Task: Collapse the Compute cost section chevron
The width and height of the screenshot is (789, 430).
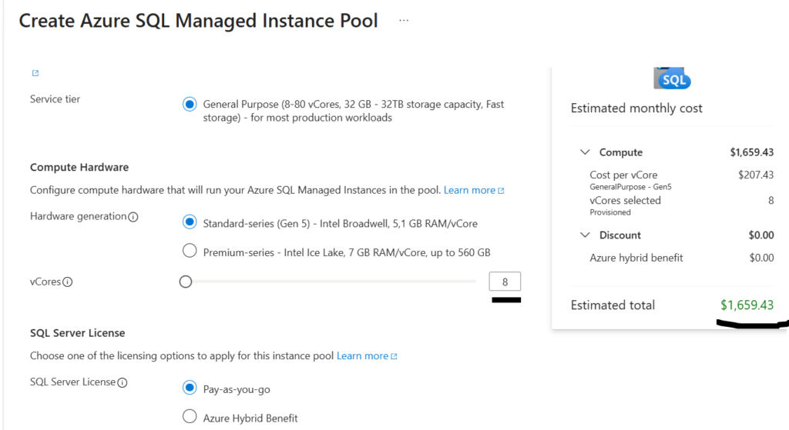Action: [585, 152]
